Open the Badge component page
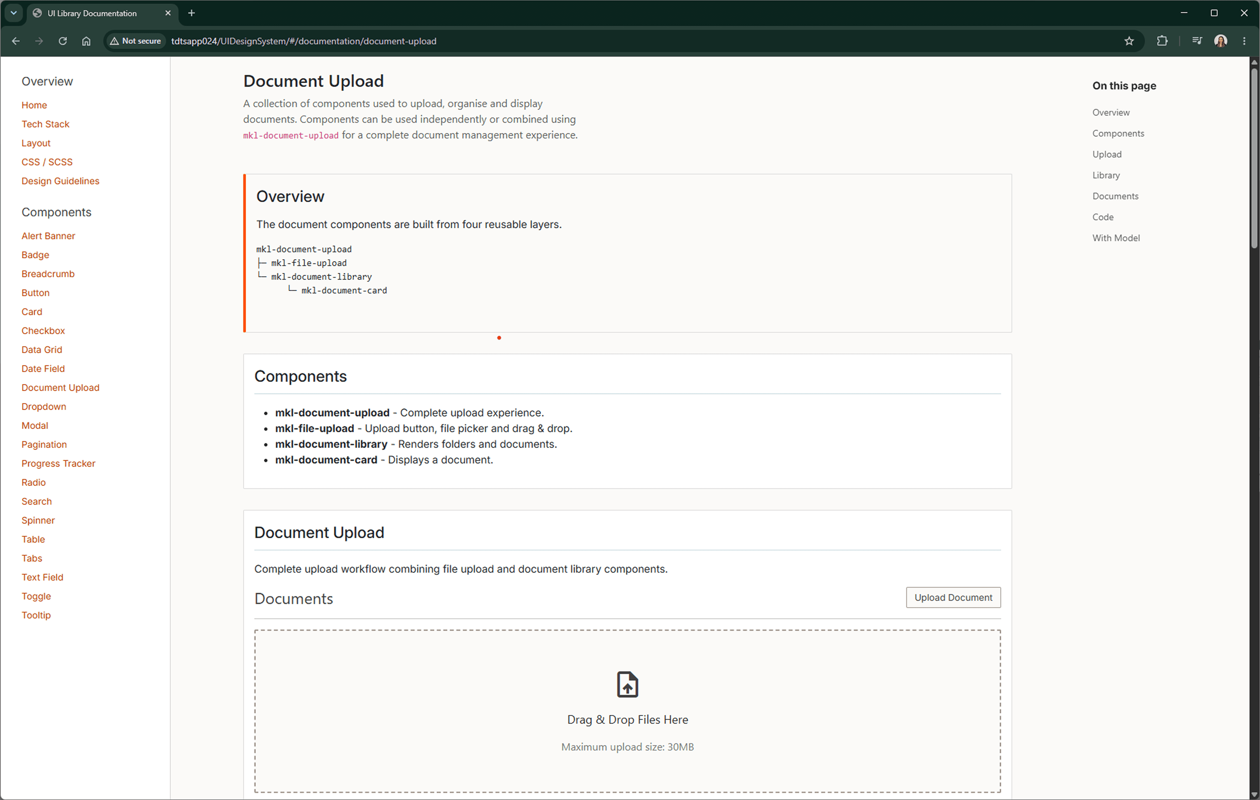Screen dimensions: 1260x800 [x=35, y=255]
